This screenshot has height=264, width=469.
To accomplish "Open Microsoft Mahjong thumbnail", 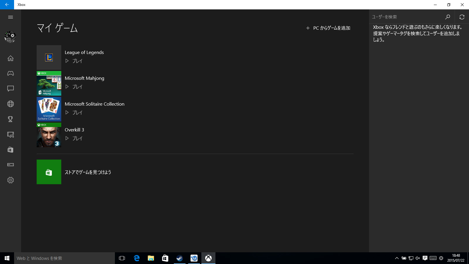I will click(49, 83).
